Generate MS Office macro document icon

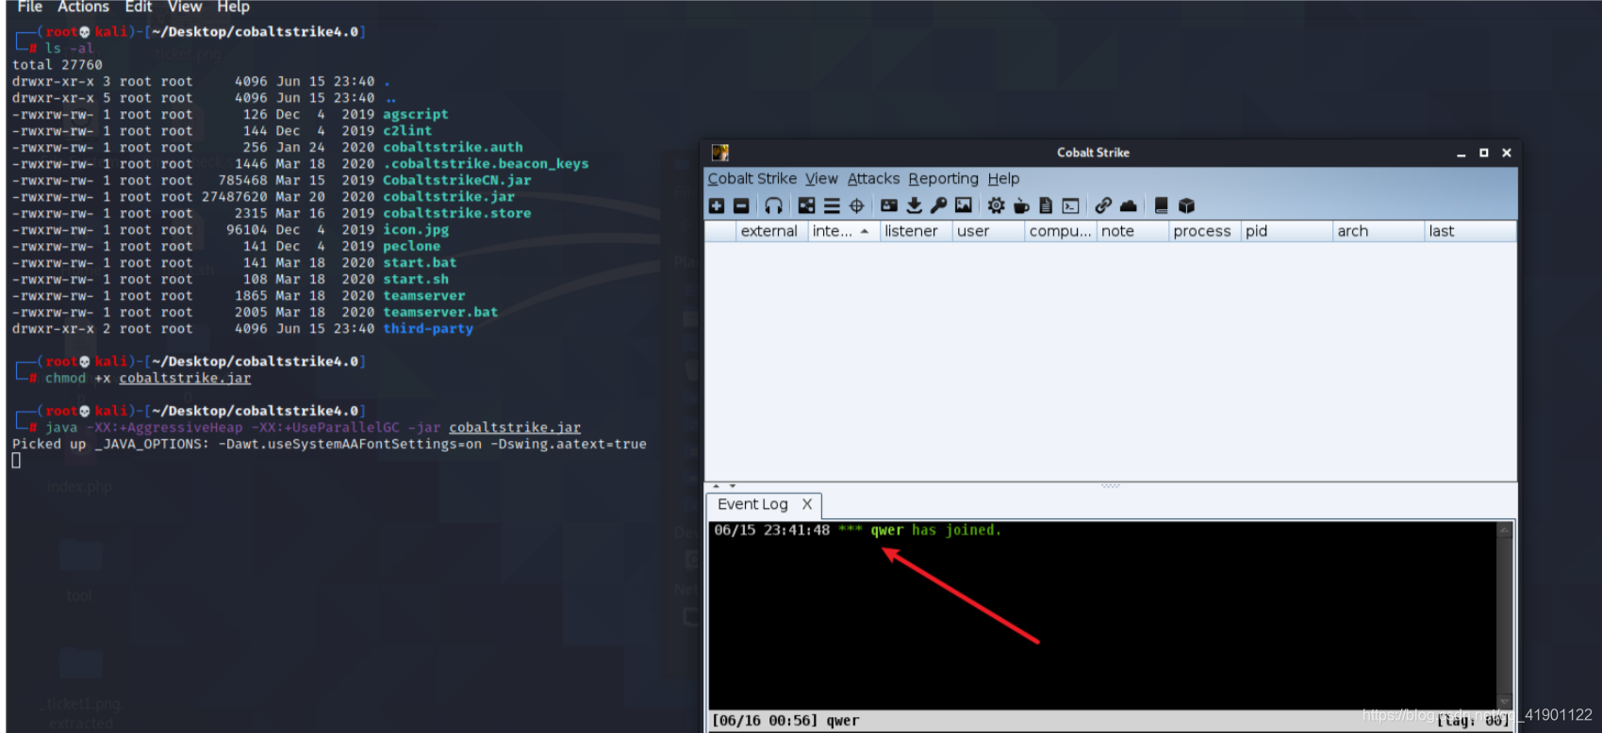(x=1045, y=205)
